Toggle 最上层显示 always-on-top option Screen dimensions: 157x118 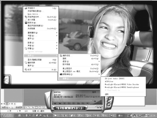tap(79, 69)
